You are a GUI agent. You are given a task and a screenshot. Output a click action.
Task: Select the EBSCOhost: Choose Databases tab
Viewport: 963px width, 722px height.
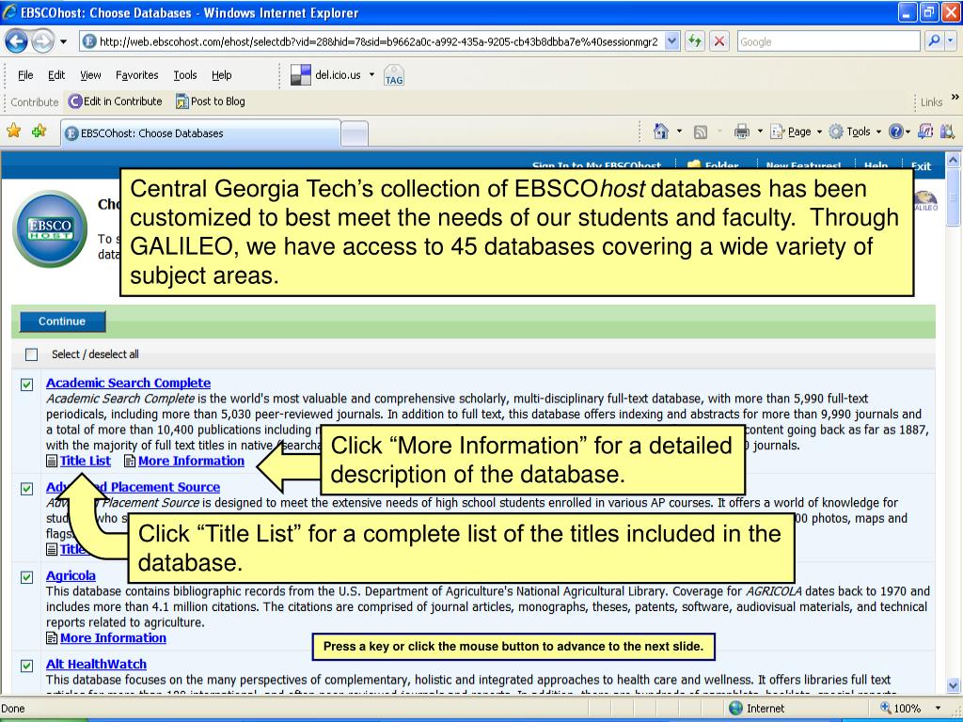click(x=200, y=133)
